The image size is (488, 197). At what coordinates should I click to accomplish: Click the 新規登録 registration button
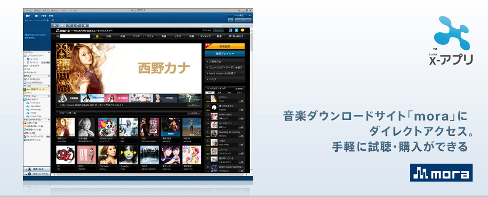click(225, 46)
